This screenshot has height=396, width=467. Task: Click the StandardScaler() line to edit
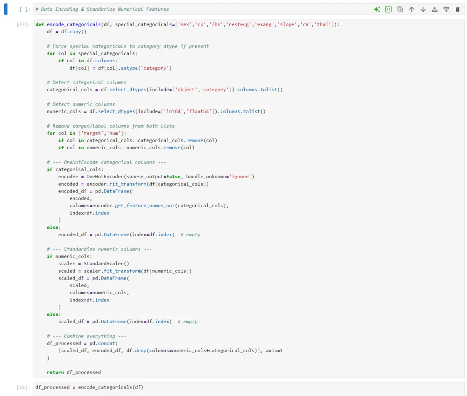pos(100,263)
